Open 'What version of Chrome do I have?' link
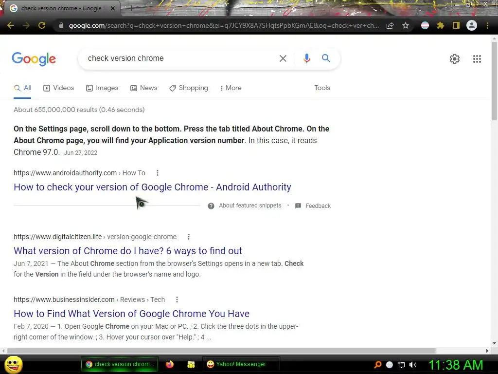 click(128, 251)
